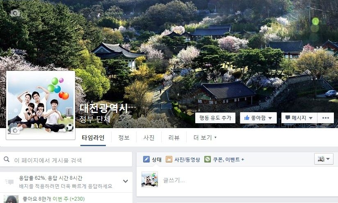Click the search magnifier icon
The image size is (338, 203).
7,159
